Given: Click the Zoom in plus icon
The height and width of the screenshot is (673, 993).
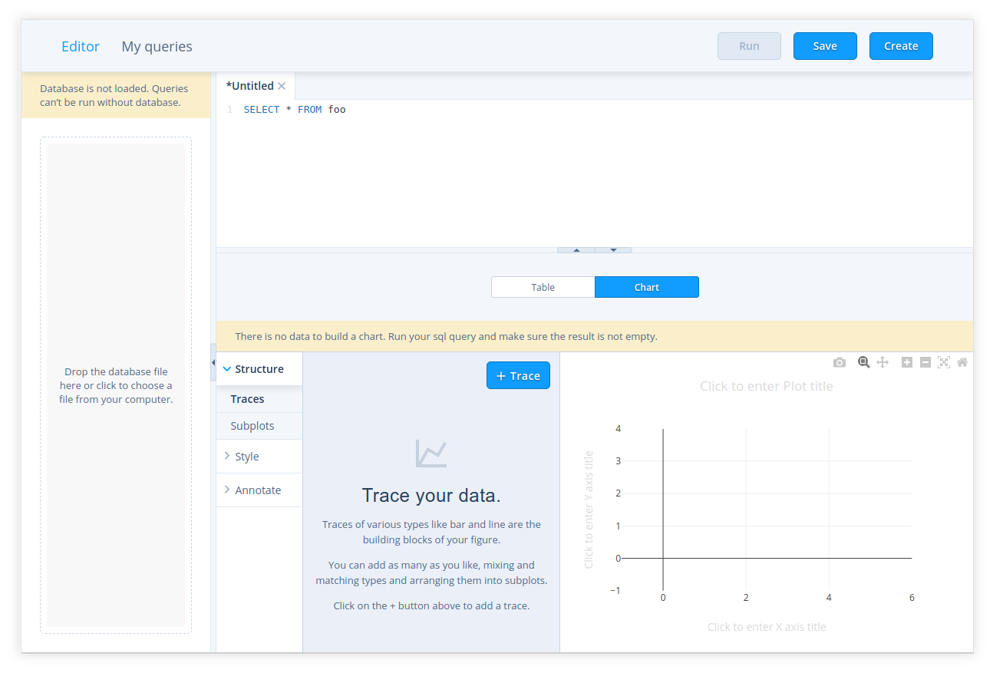Looking at the screenshot, I should [907, 362].
